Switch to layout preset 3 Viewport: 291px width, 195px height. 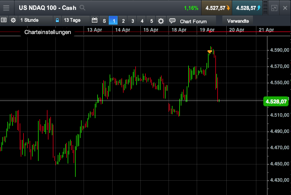click(132, 21)
